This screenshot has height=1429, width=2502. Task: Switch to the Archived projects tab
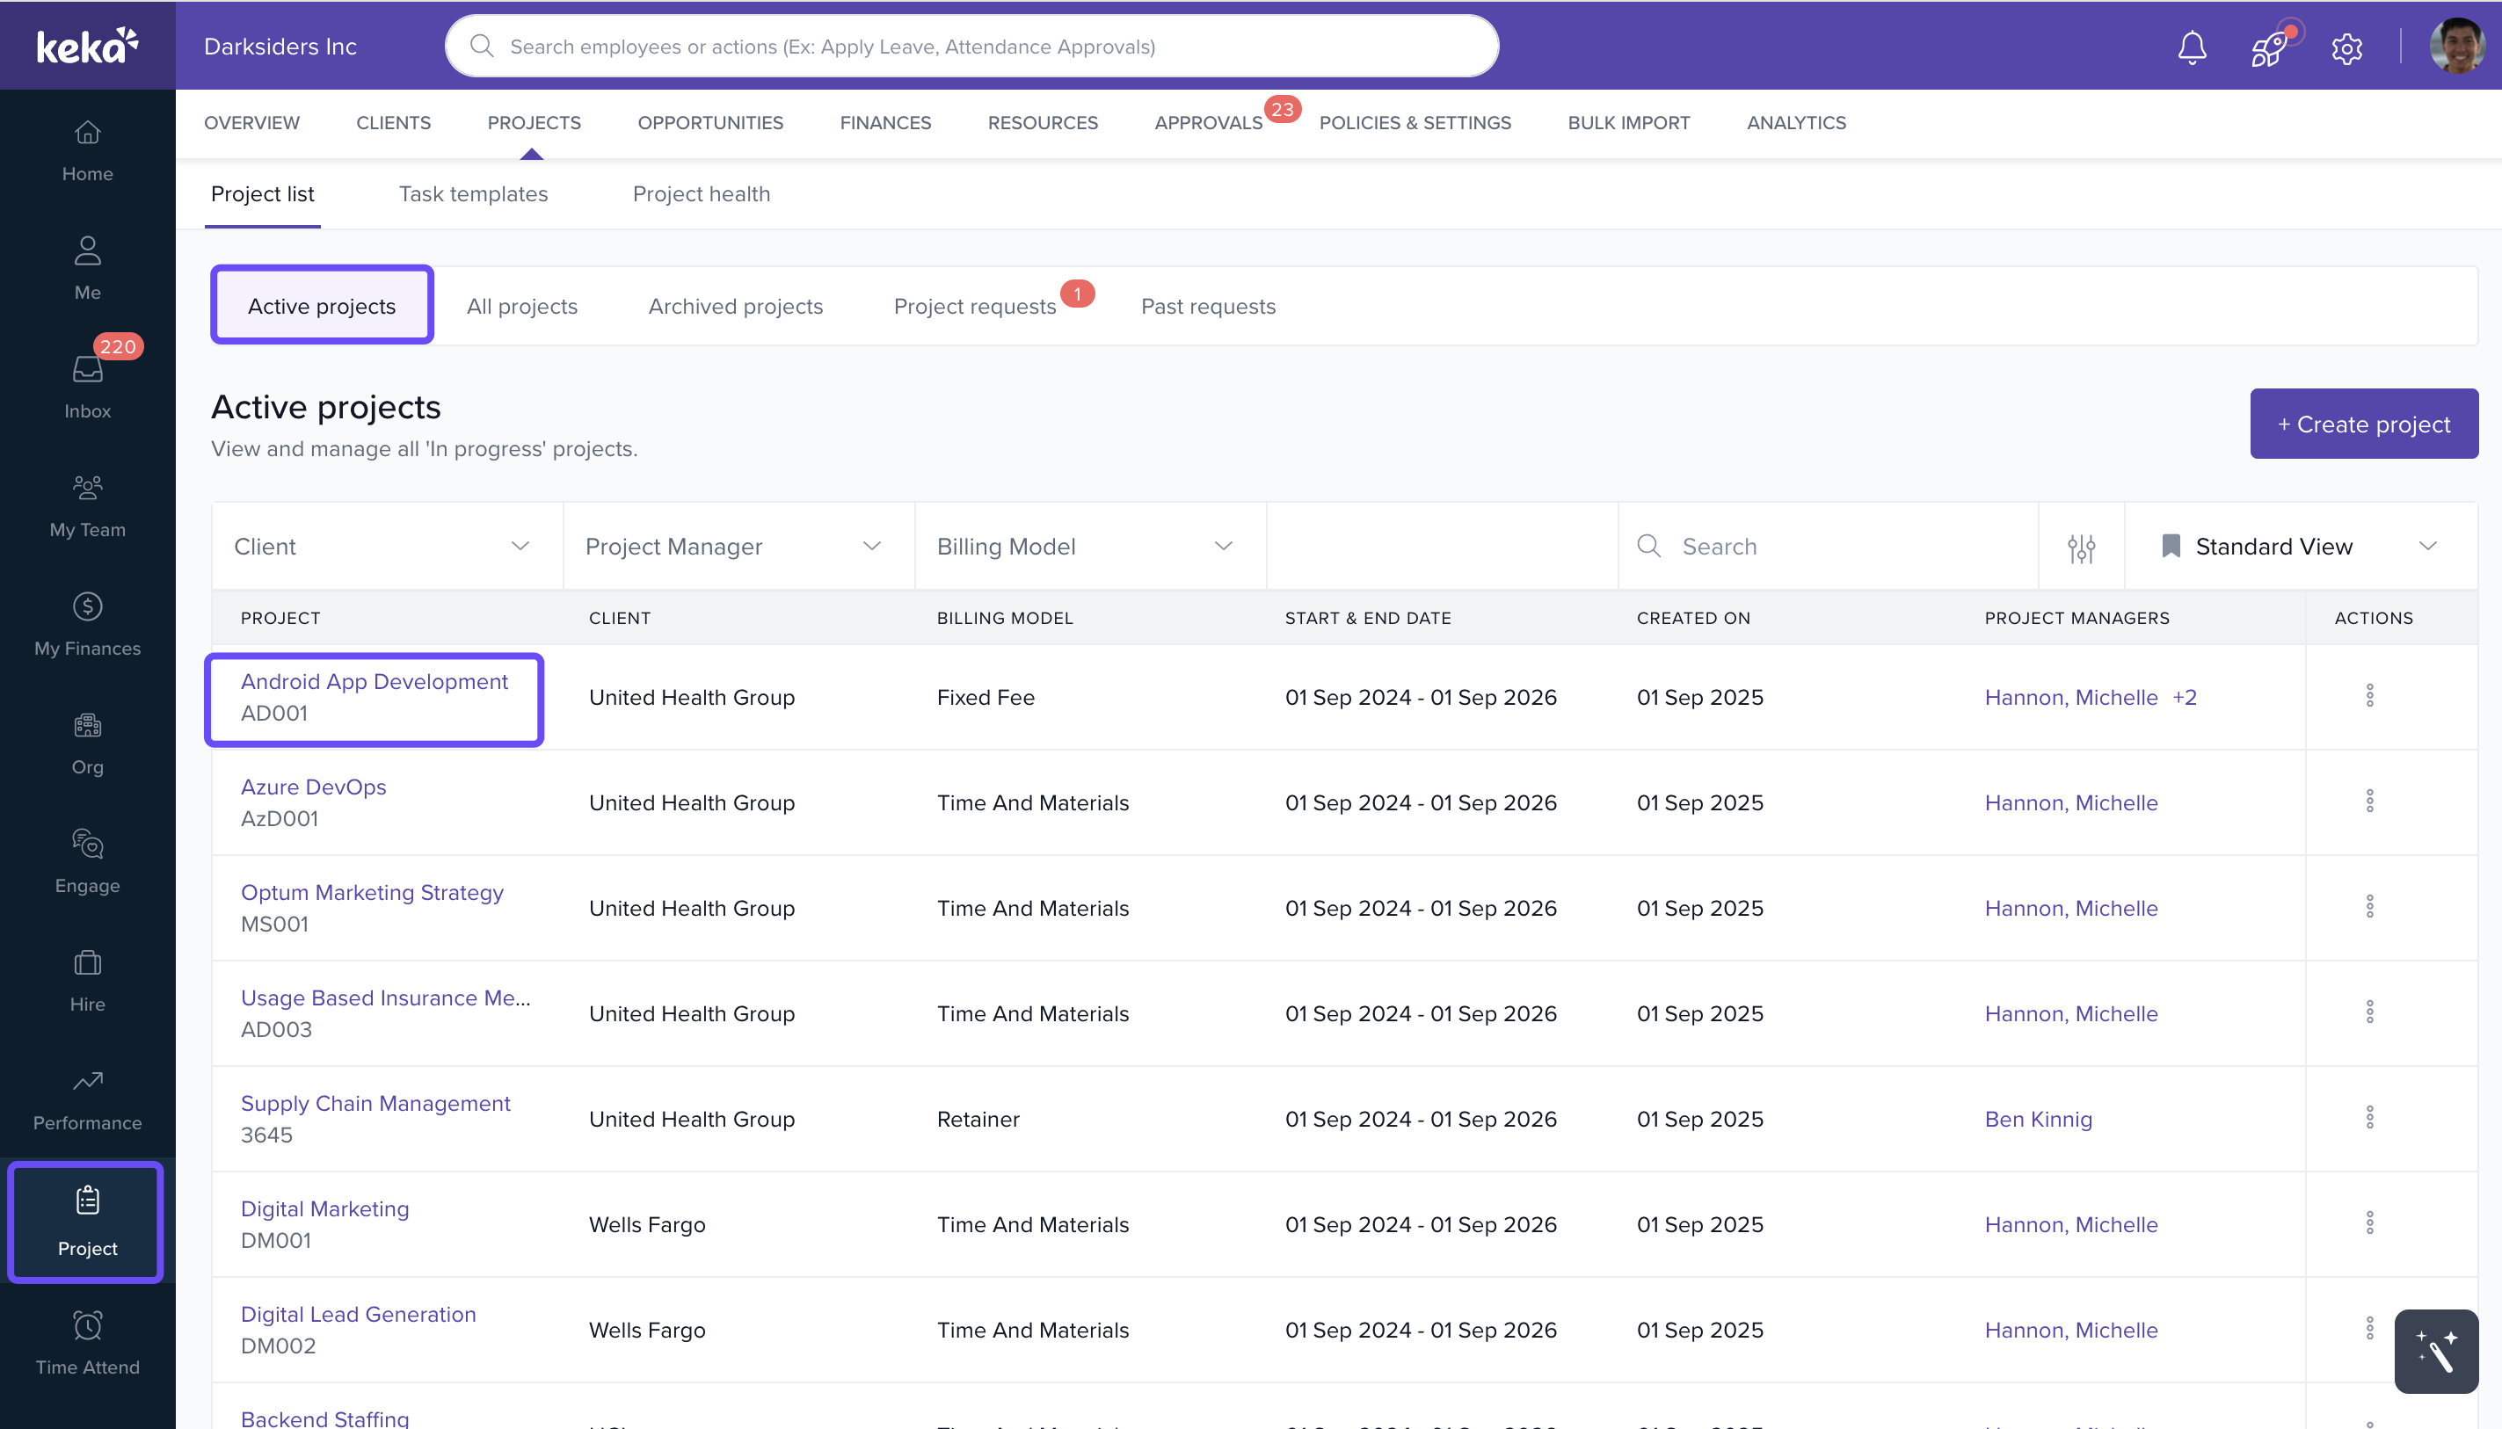[735, 306]
